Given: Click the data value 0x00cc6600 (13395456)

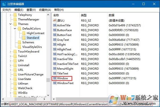Looking at the screenshot, I should 124,54.
